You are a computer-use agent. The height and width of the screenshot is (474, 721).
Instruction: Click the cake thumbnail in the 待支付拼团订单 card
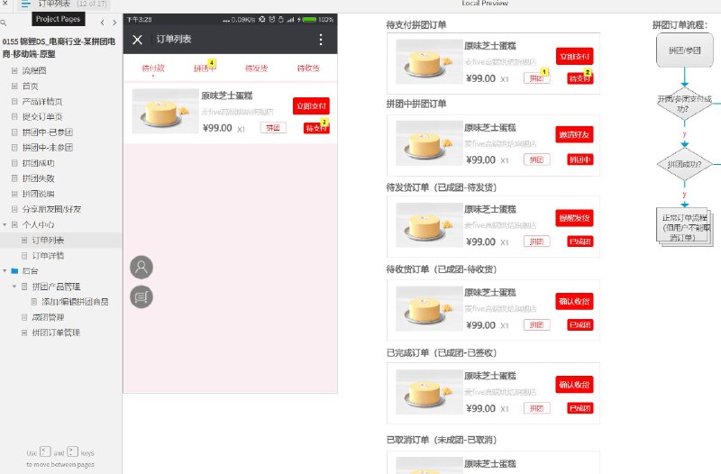429,61
